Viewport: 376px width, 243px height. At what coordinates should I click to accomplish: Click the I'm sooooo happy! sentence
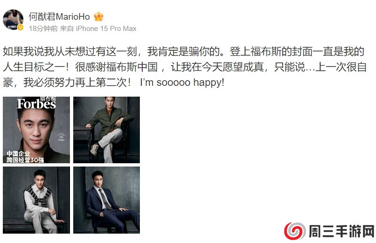point(182,83)
